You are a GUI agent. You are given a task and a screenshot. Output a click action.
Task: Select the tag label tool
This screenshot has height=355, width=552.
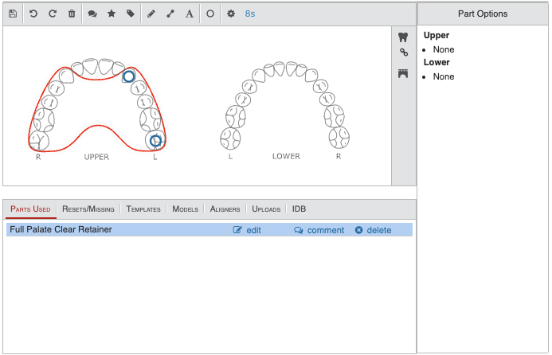131,14
